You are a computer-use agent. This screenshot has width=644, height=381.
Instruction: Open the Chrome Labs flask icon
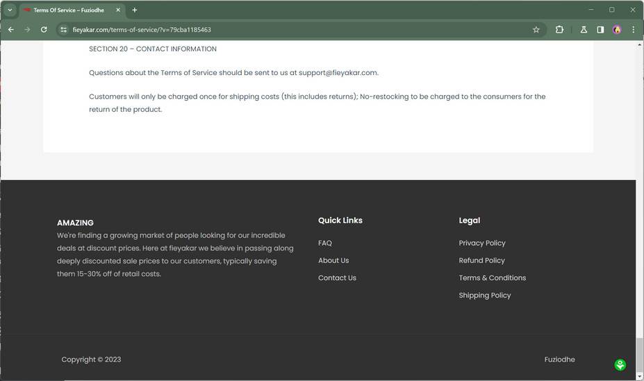point(584,30)
